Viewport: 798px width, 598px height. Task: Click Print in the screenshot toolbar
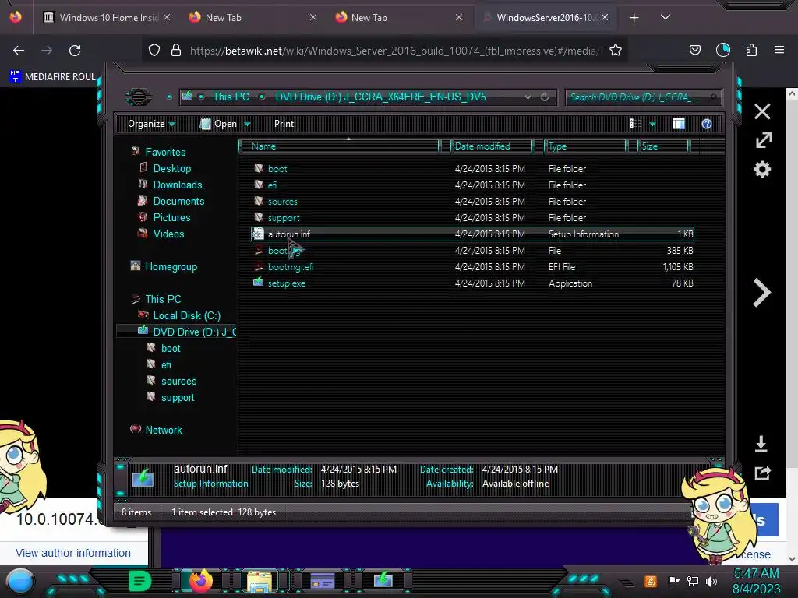click(x=284, y=124)
